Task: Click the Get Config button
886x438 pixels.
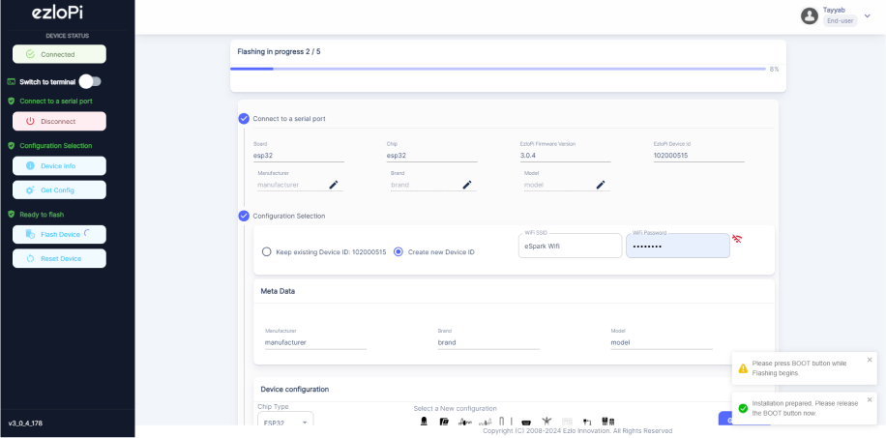Action: click(59, 190)
